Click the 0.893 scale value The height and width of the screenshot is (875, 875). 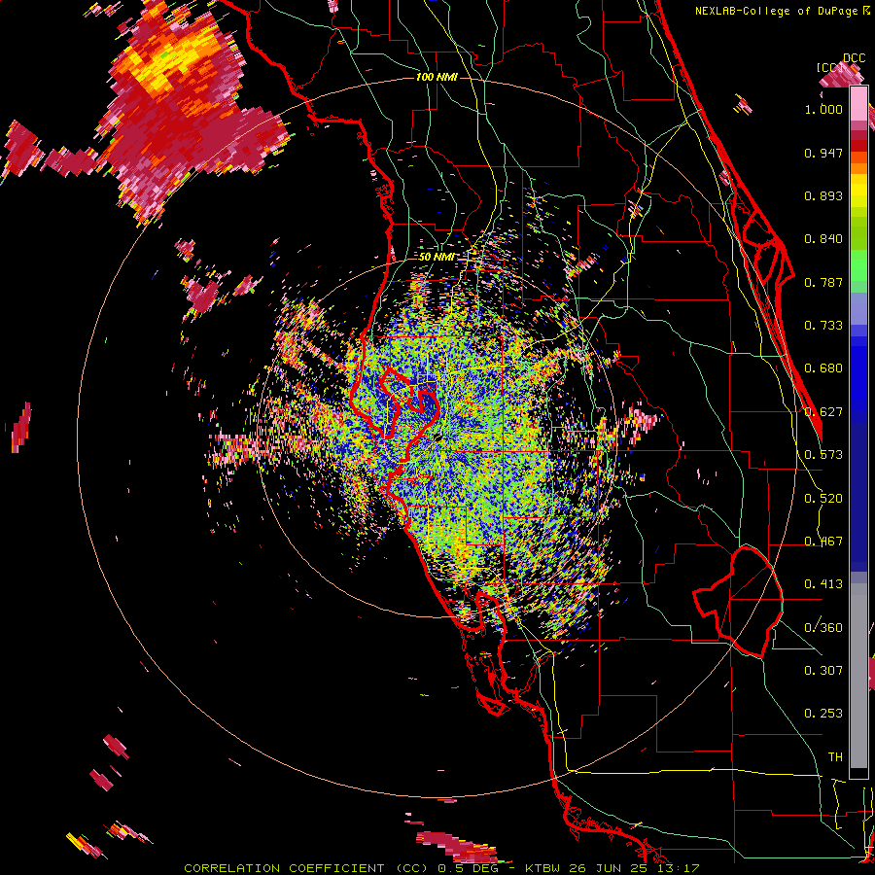click(823, 195)
